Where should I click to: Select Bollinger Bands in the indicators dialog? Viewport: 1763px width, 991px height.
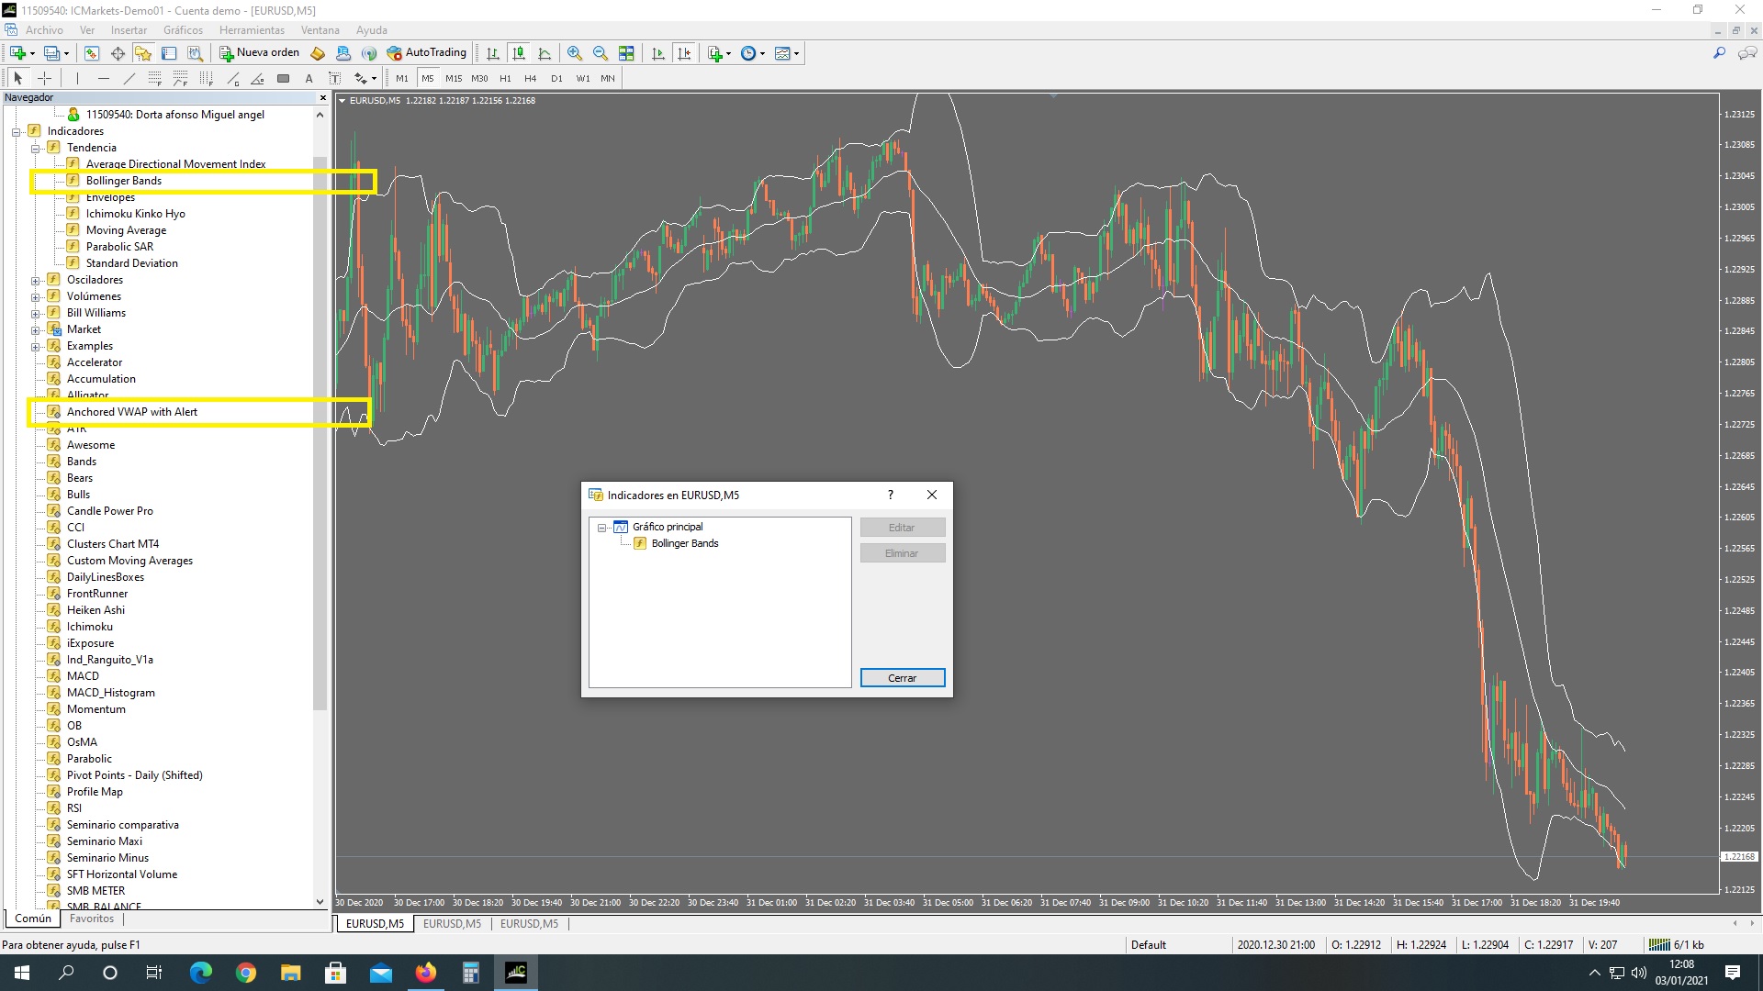click(684, 544)
